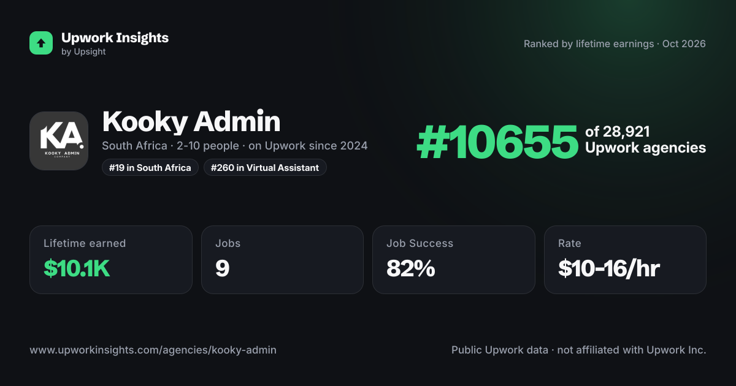Click the jobs count "9"
Image resolution: width=736 pixels, height=386 pixels.
coord(222,268)
